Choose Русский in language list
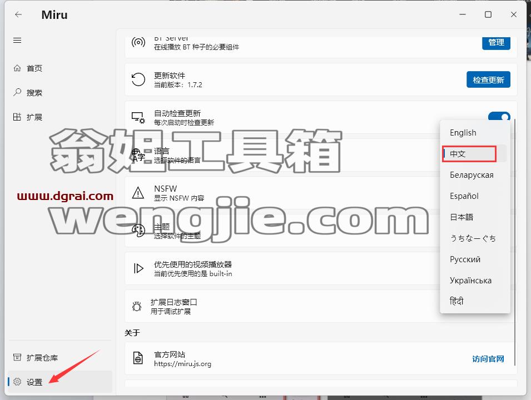The width and height of the screenshot is (531, 400). coord(475,259)
